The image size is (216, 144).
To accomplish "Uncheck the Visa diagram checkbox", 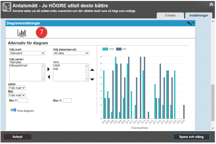I will [x=15, y=110].
